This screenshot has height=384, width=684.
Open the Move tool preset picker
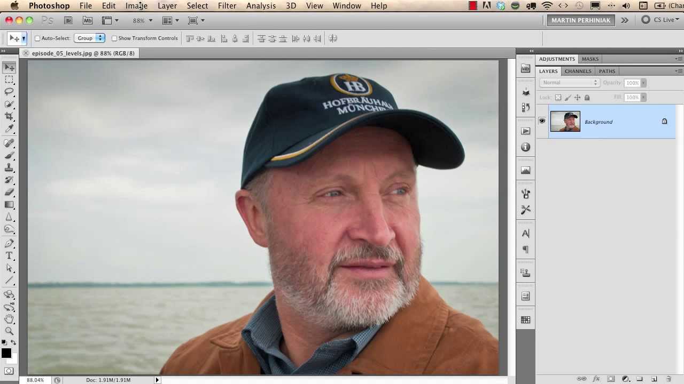point(24,38)
